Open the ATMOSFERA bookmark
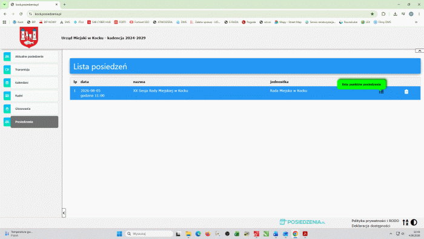This screenshot has width=424, height=239. coord(163,22)
